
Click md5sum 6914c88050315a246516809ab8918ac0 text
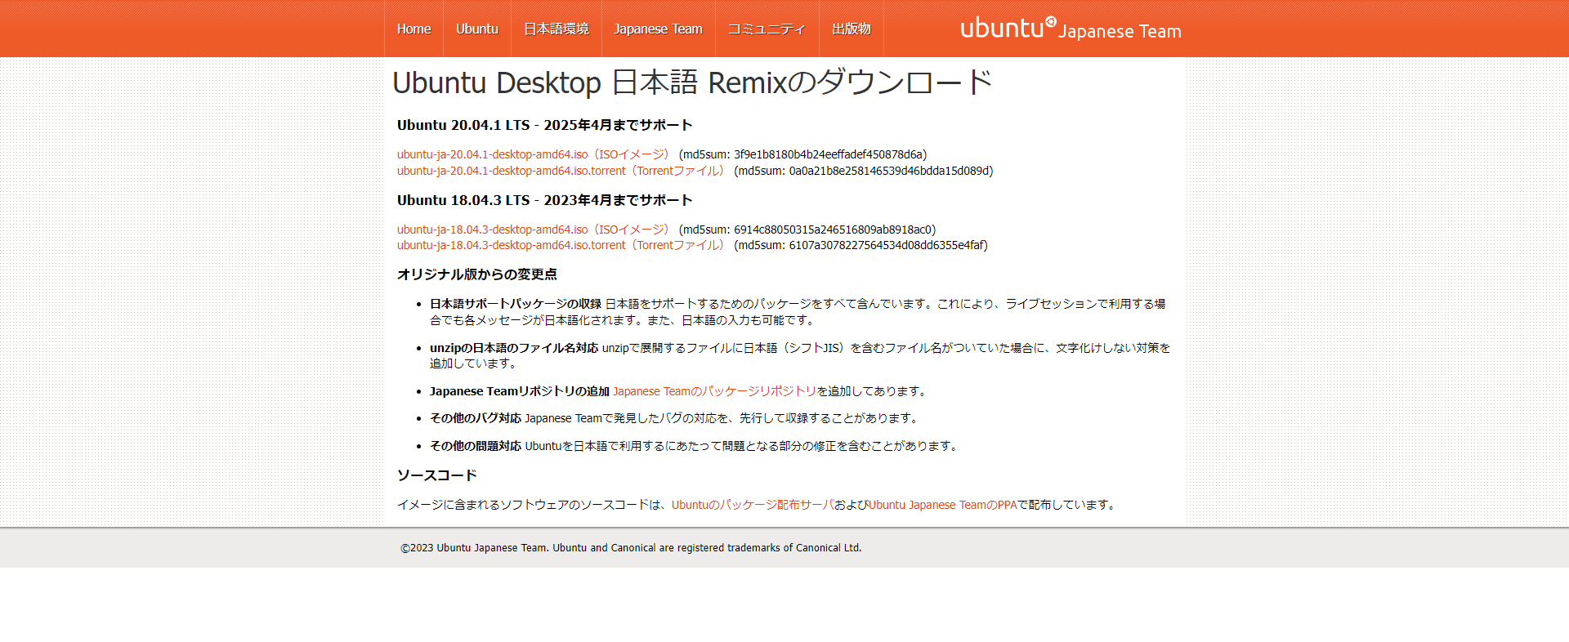click(x=807, y=230)
